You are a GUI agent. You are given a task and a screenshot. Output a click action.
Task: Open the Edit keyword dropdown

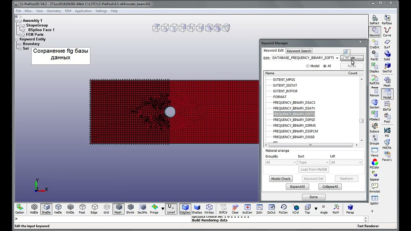337,58
